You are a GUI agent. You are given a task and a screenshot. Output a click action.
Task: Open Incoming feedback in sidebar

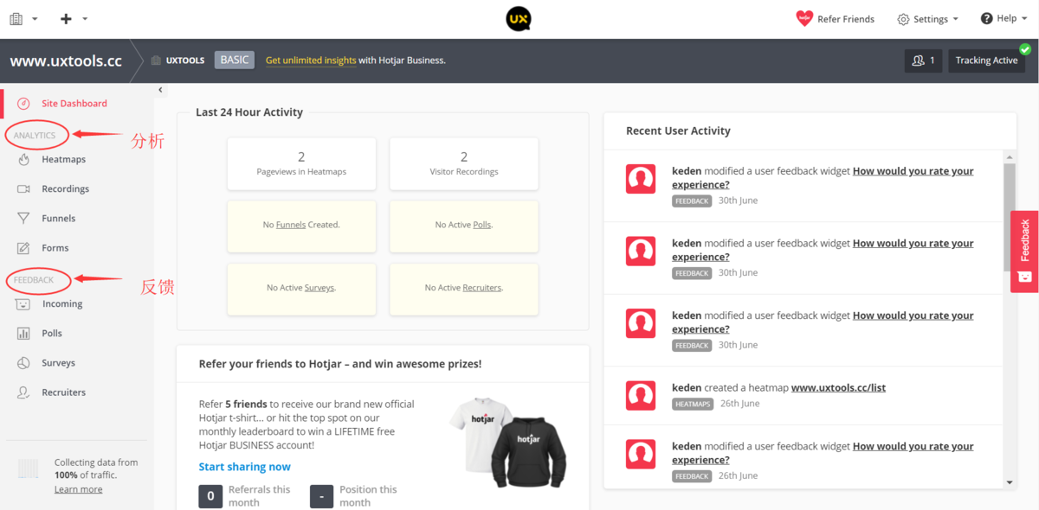click(x=62, y=304)
